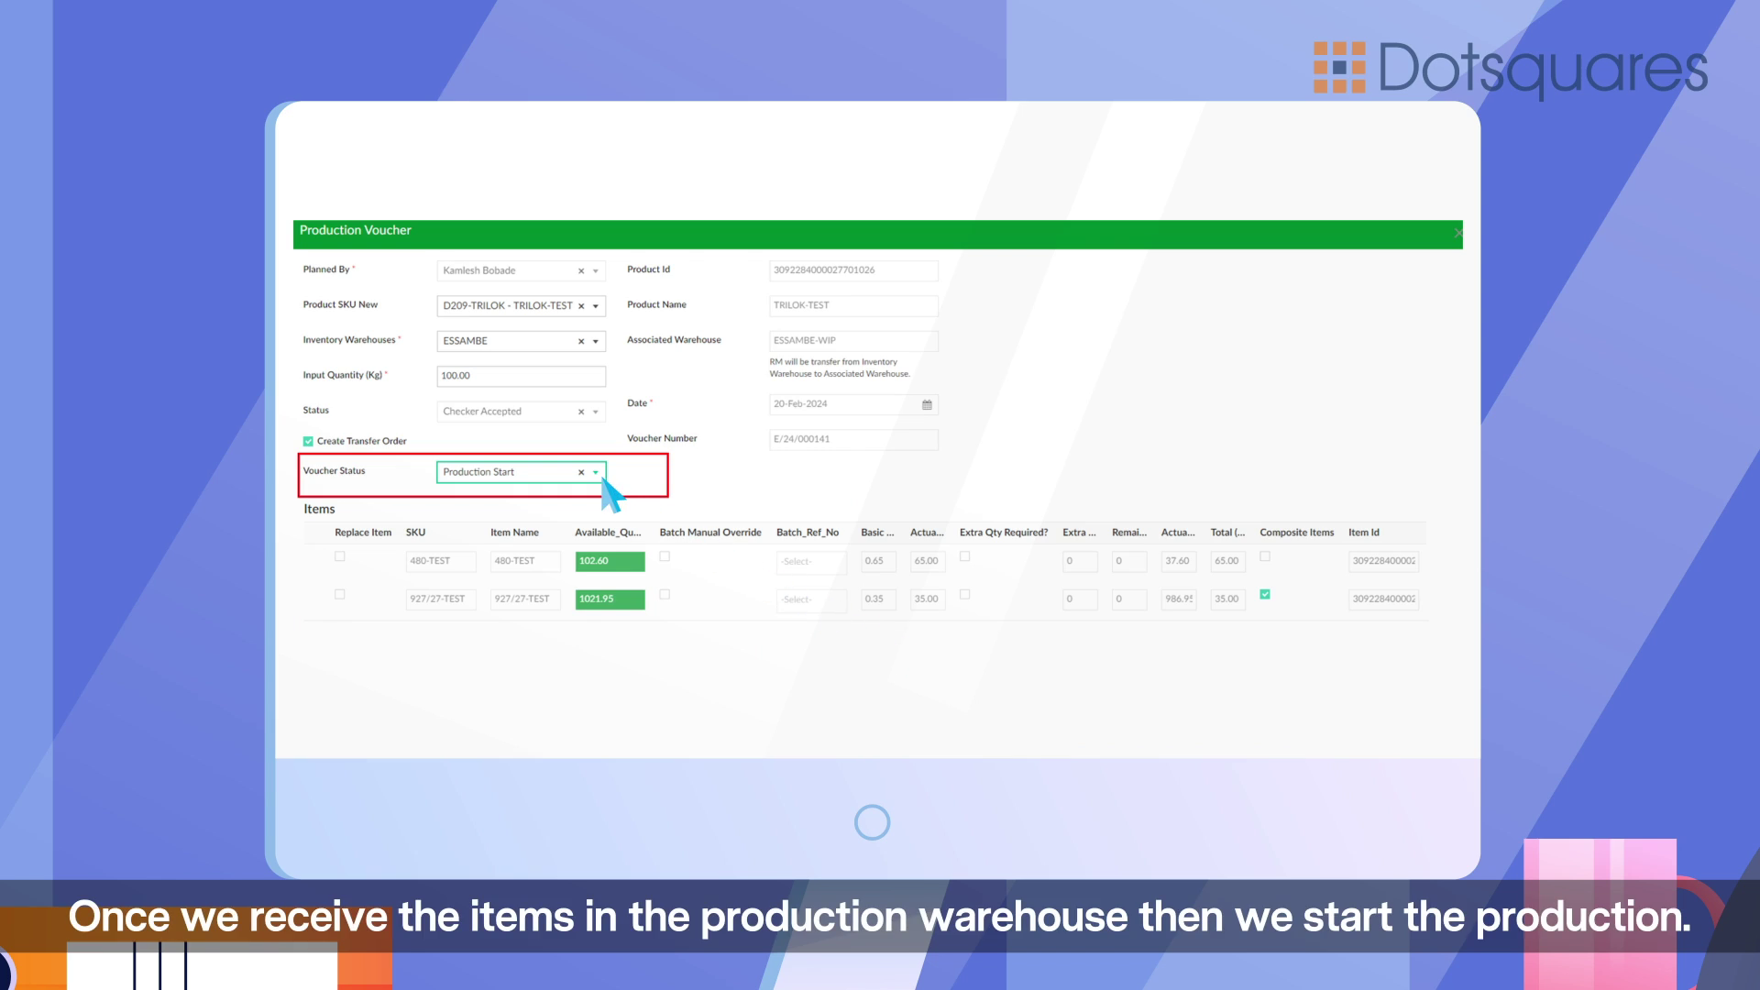
Task: Open the calendar icon on the Date field
Action: (925, 403)
